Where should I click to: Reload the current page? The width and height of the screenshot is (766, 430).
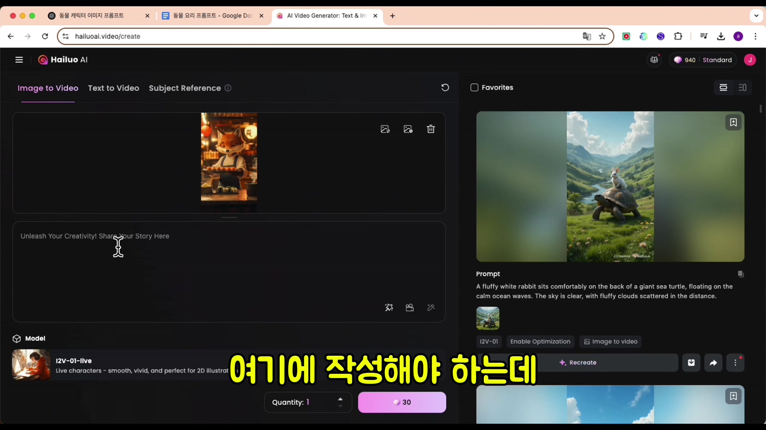point(45,36)
